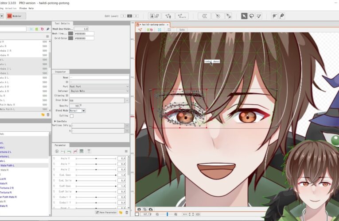This screenshot has width=339, height=221.
Task: Select the Arrow selection tool in toolbar
Action: click(244, 16)
